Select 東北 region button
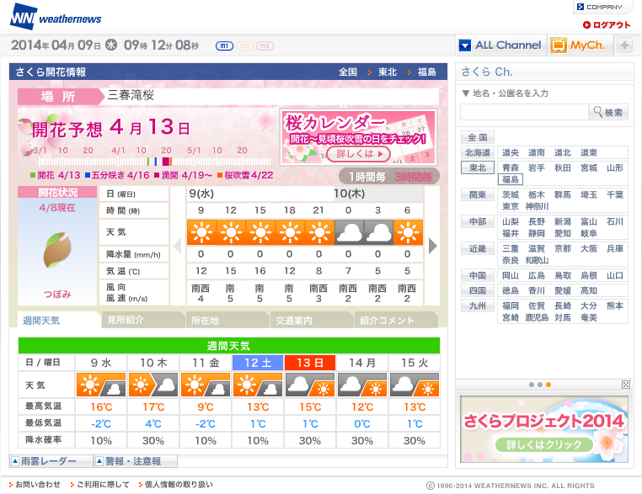This screenshot has height=494, width=642. tap(478, 167)
